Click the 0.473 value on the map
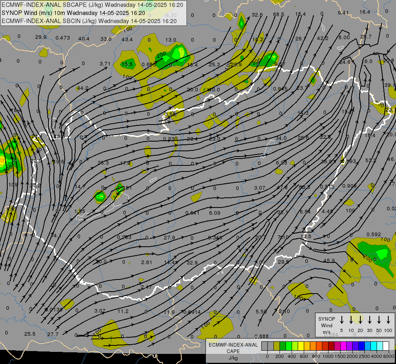This screenshot has height=364, width=396. tap(63, 38)
